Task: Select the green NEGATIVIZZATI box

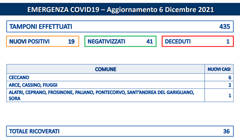Action: pos(120,41)
